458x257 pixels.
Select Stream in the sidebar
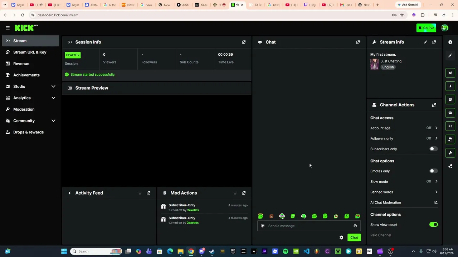click(x=30, y=41)
